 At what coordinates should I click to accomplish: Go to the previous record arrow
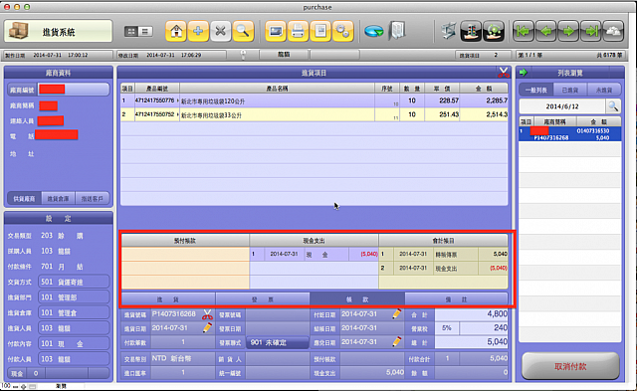click(546, 31)
